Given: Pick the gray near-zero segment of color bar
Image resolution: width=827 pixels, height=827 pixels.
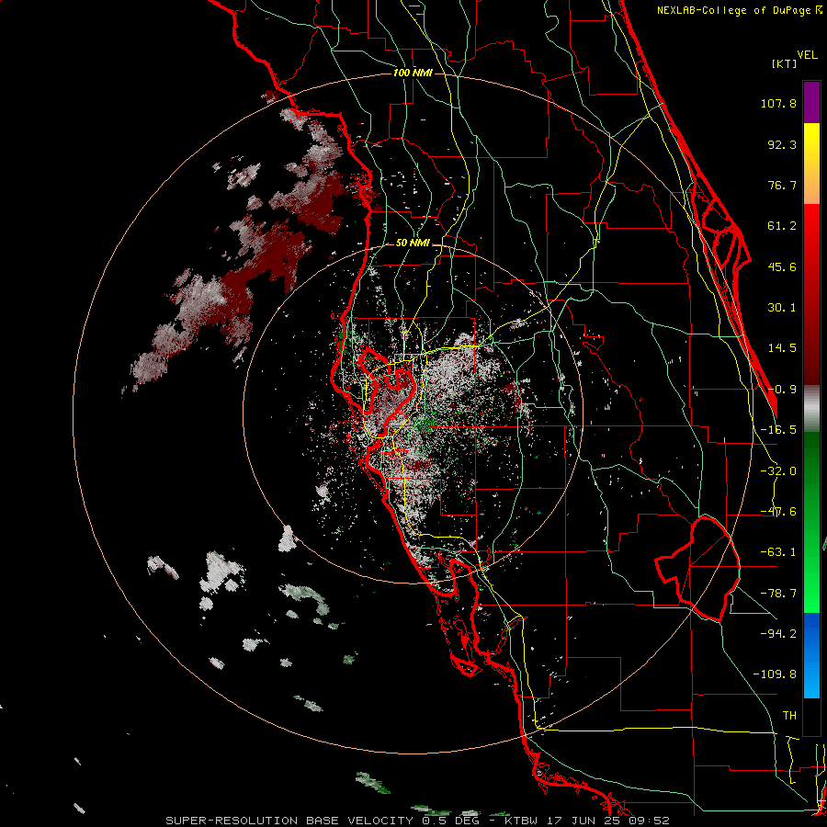Looking at the screenshot, I should 811,409.
